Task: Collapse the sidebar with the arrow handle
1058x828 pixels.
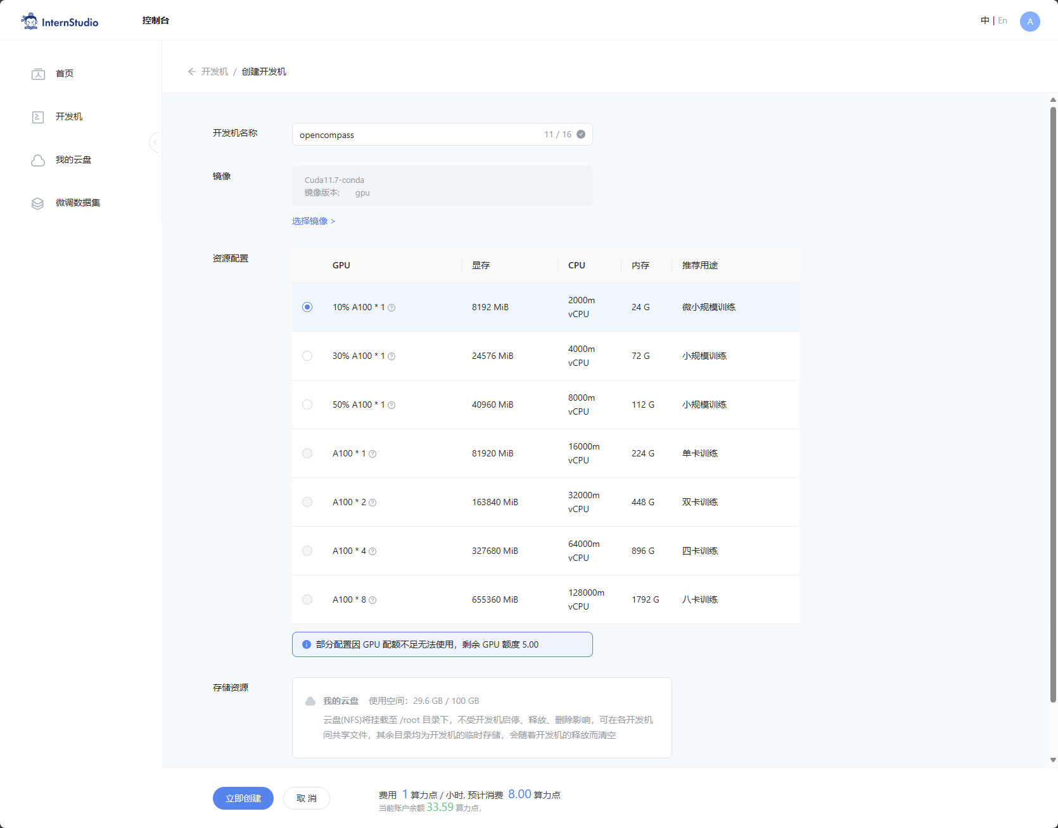Action: 155,142
